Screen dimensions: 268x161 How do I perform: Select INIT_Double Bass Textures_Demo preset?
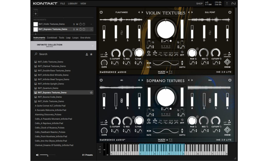[x=54, y=71]
